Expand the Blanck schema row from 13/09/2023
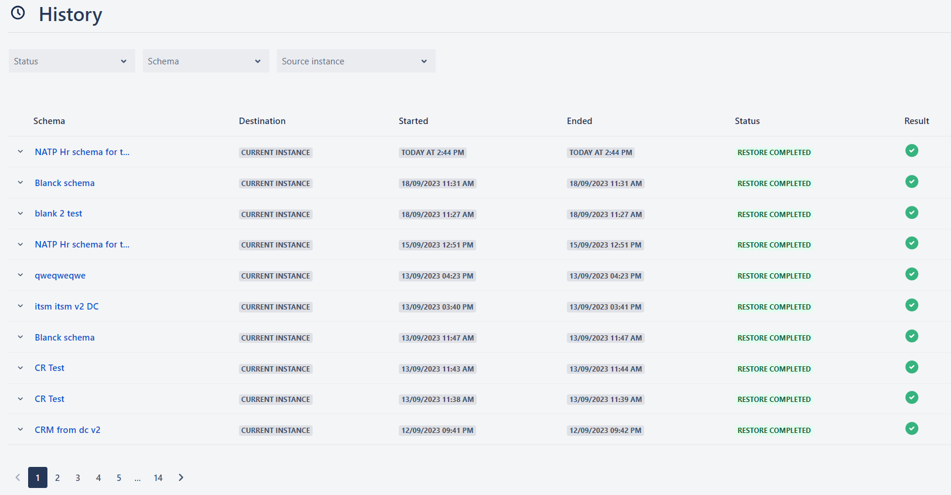 coord(20,337)
